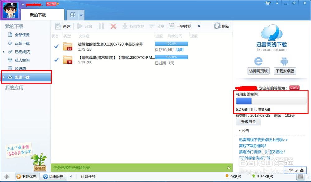Click the 新建 new task button
The width and height of the screenshot is (311, 182).
(63, 26)
